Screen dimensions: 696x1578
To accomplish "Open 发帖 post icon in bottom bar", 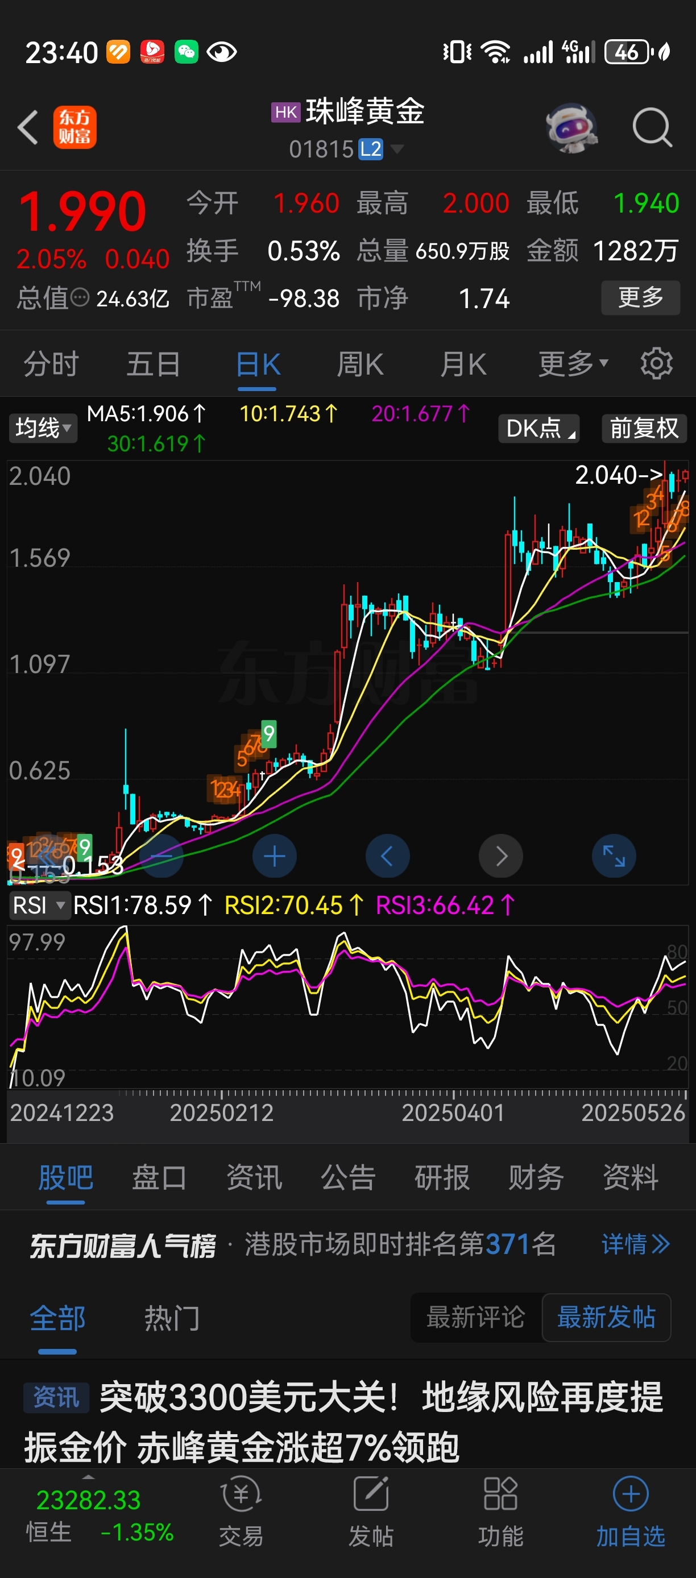I will click(x=371, y=1511).
